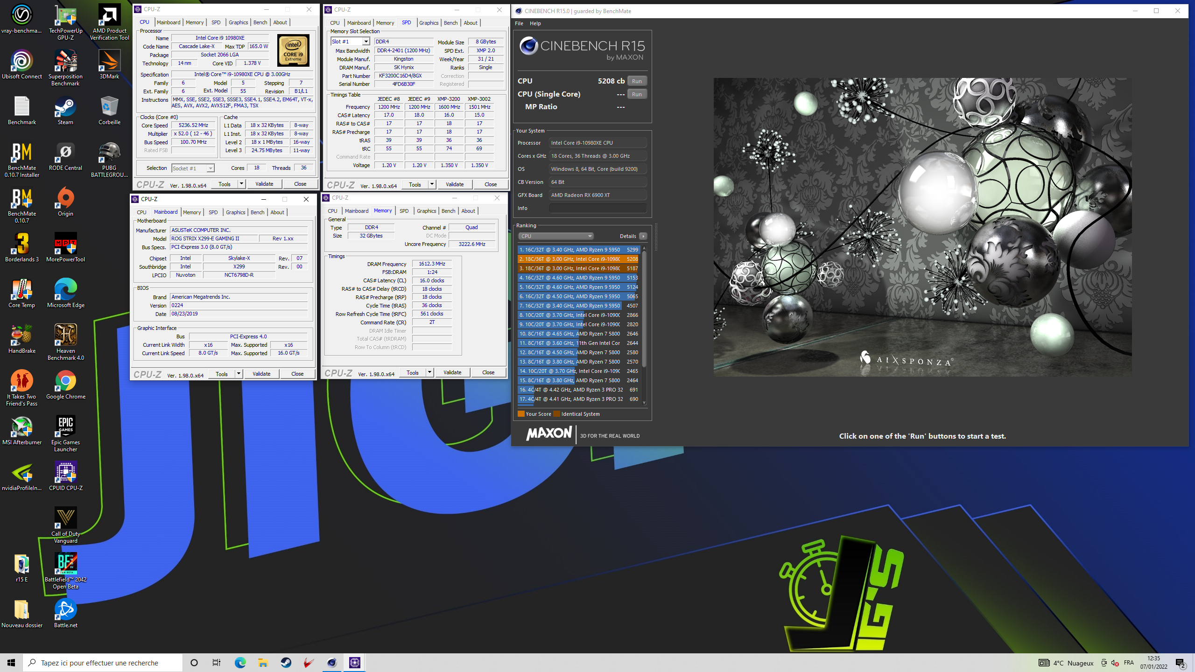Open Tools dropdown arrow in Mainboard window
Screen dimensions: 1195x672
tap(239, 374)
